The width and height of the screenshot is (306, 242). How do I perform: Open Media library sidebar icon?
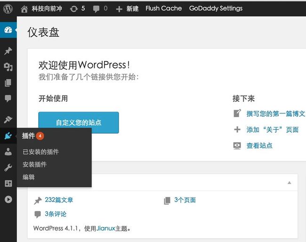pyautogui.click(x=8, y=67)
